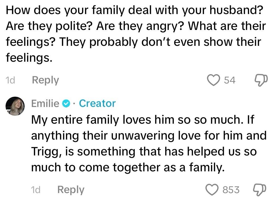Click the Creator label next to Emilie
Image resolution: width=271 pixels, height=201 pixels.
tap(97, 104)
